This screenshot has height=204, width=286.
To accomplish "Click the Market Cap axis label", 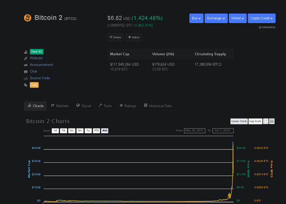I will pos(29,169).
